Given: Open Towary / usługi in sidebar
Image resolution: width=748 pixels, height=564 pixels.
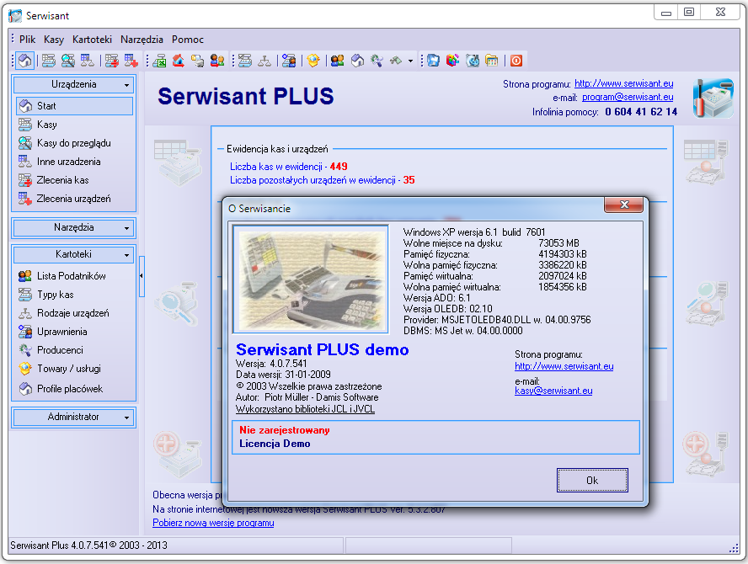Looking at the screenshot, I should tap(74, 369).
